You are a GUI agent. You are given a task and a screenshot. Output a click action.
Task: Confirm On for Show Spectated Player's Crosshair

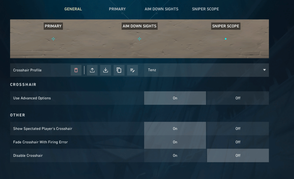pyautogui.click(x=175, y=129)
